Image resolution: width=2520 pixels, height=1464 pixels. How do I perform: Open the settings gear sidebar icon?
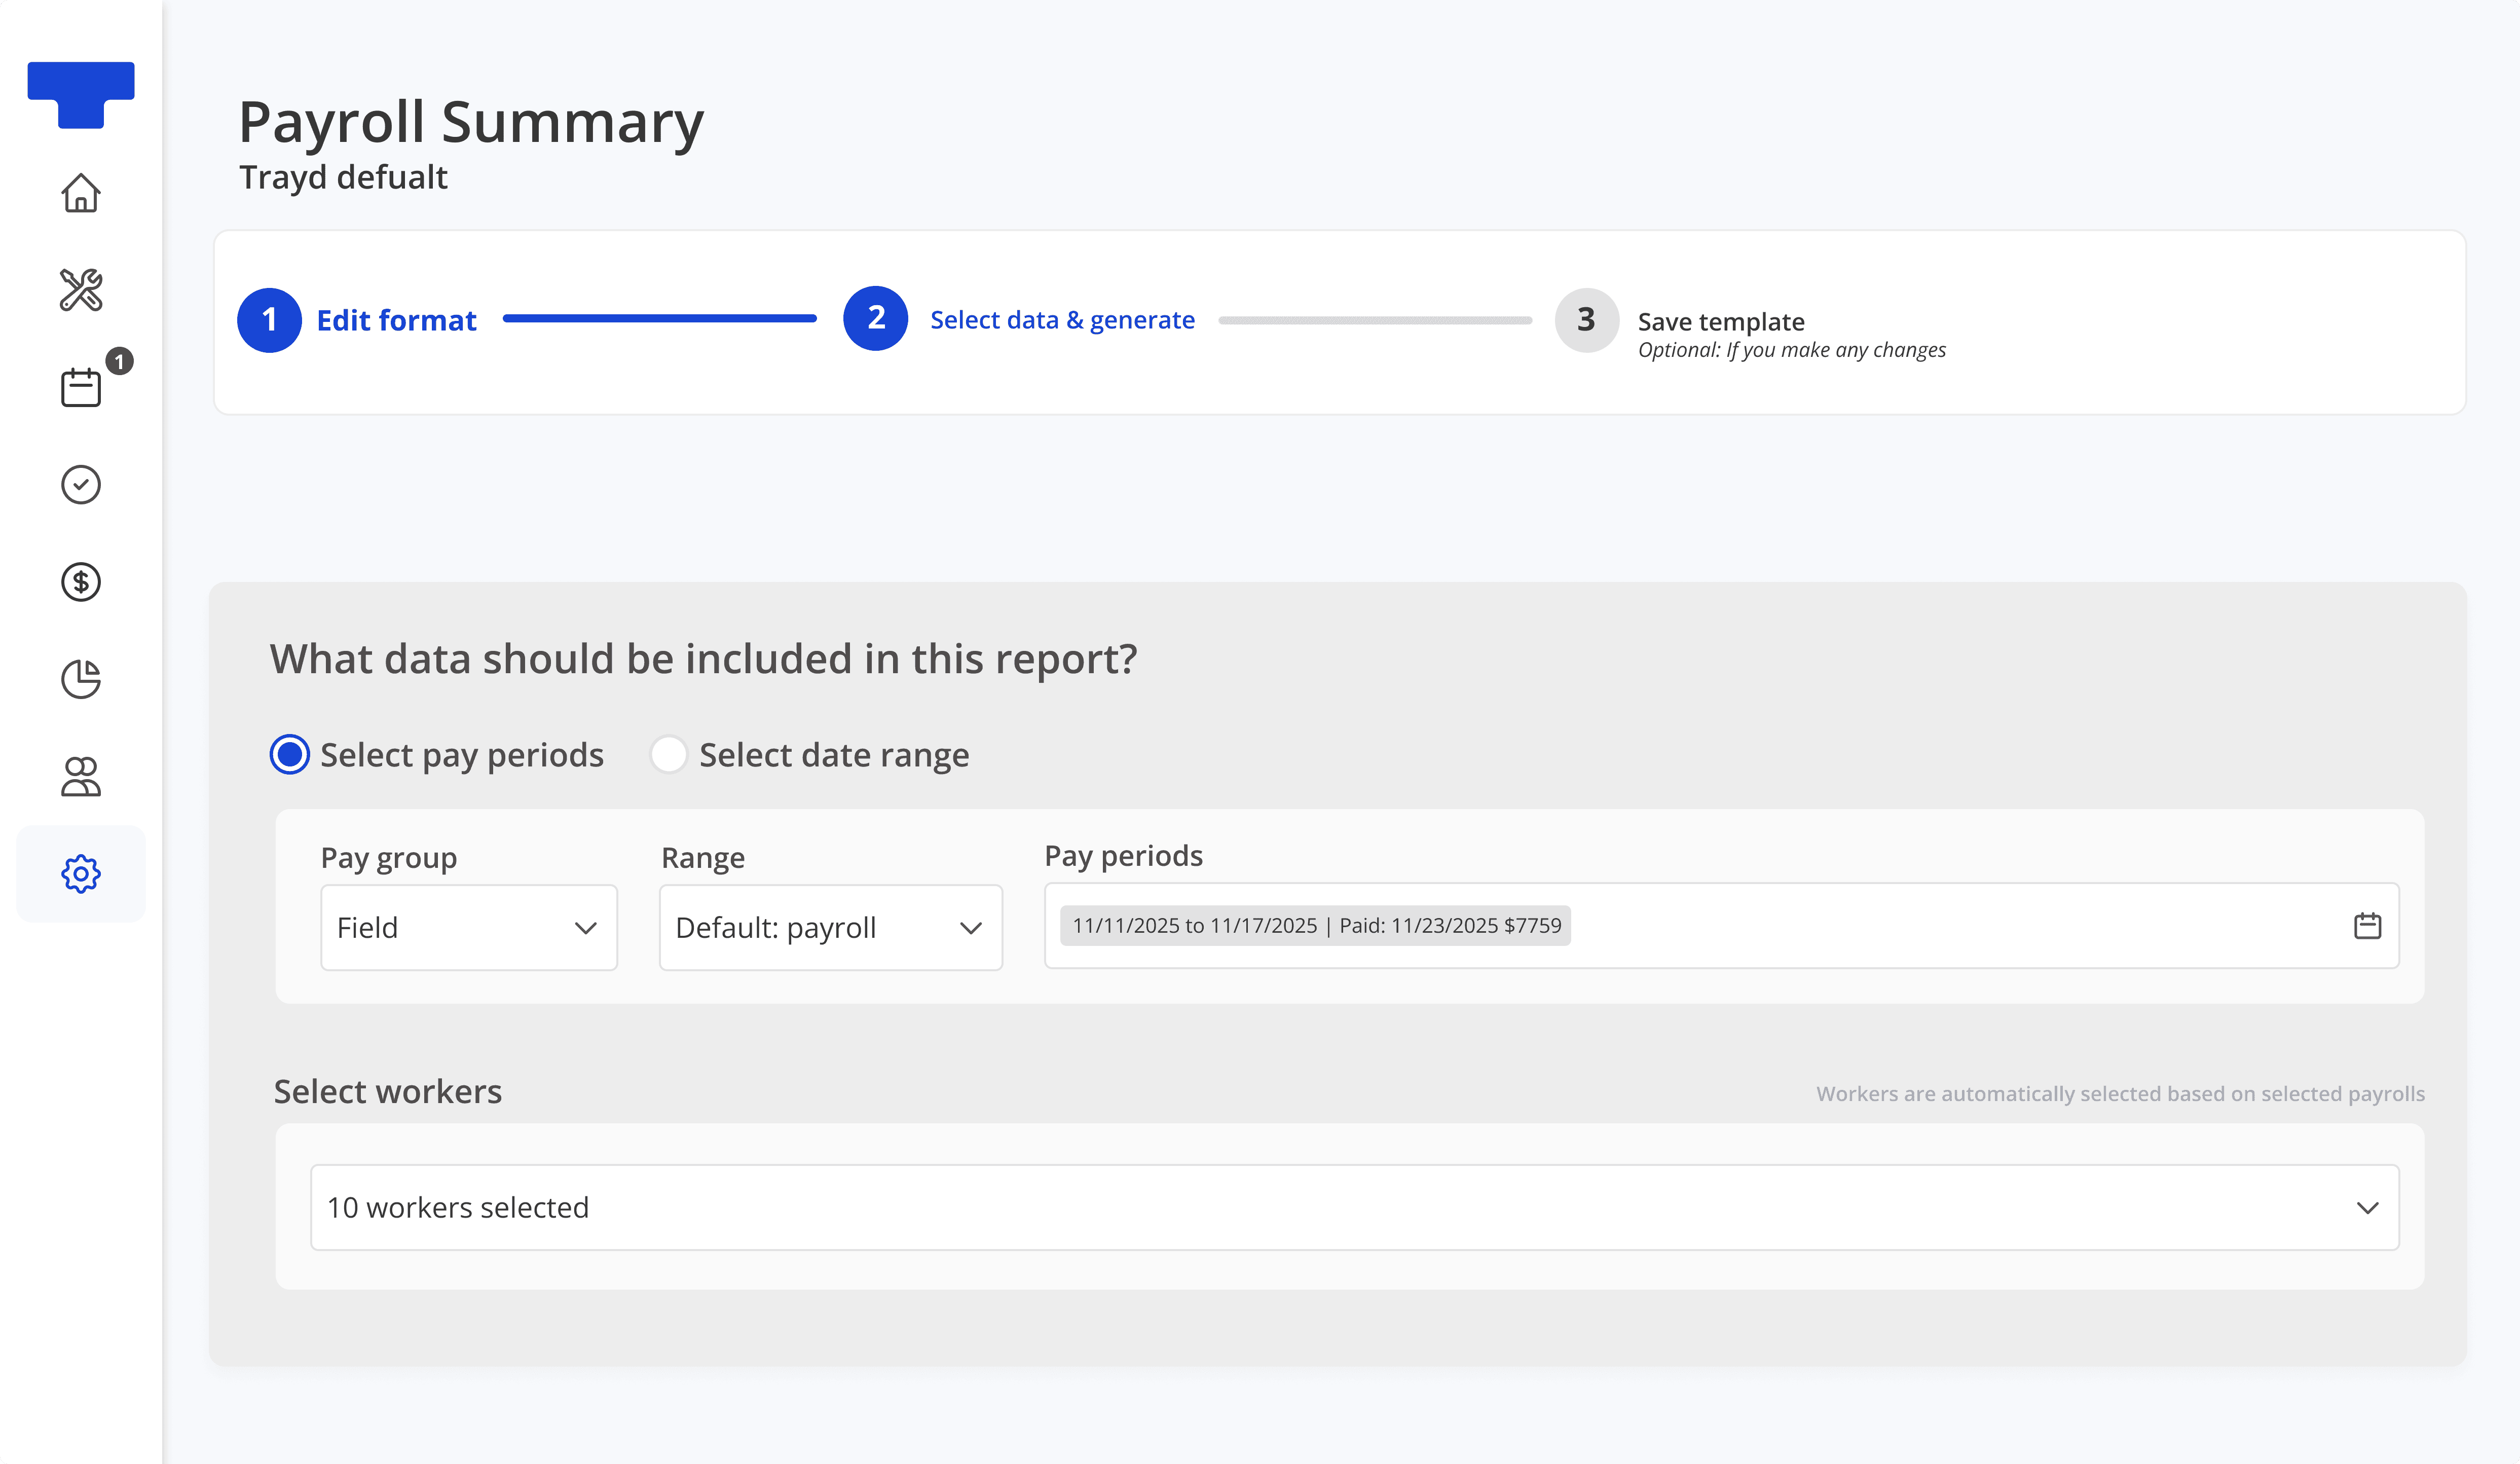pos(81,873)
